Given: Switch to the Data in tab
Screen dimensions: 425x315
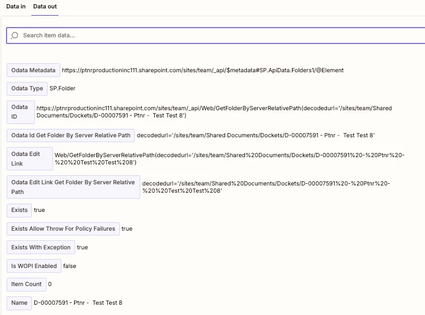Looking at the screenshot, I should point(16,7).
